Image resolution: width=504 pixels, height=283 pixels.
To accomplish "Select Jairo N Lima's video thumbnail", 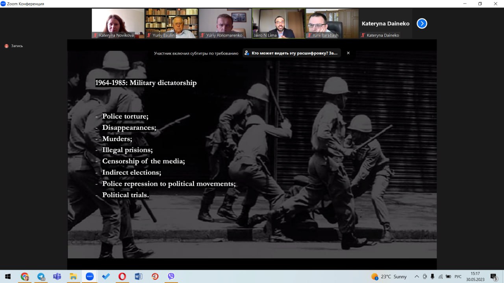I will click(278, 23).
